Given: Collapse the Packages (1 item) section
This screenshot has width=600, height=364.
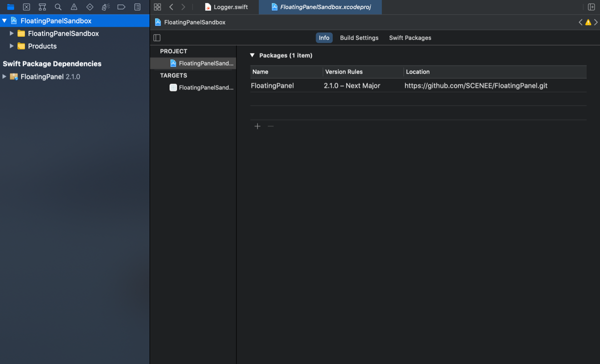Looking at the screenshot, I should point(253,55).
